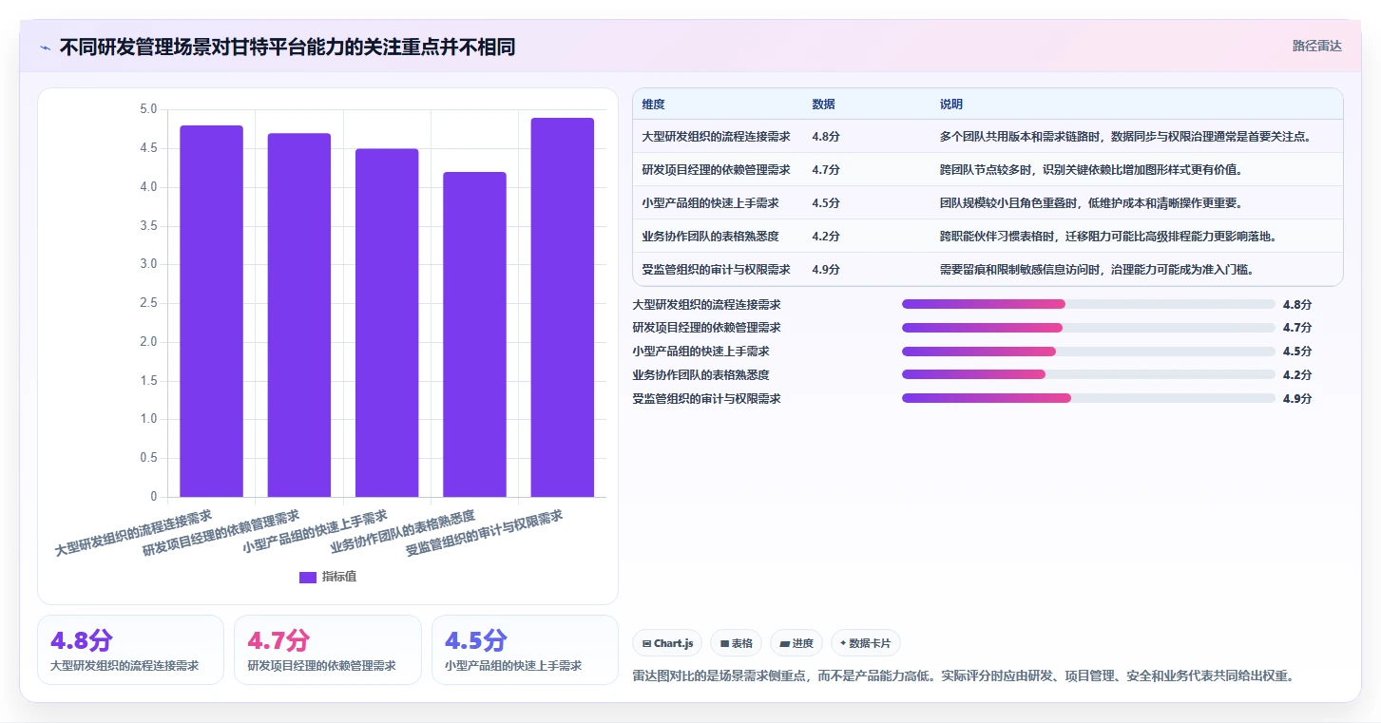This screenshot has height=723, width=1381.
Task: Click the Chart.js tag chip
Action: (x=667, y=643)
